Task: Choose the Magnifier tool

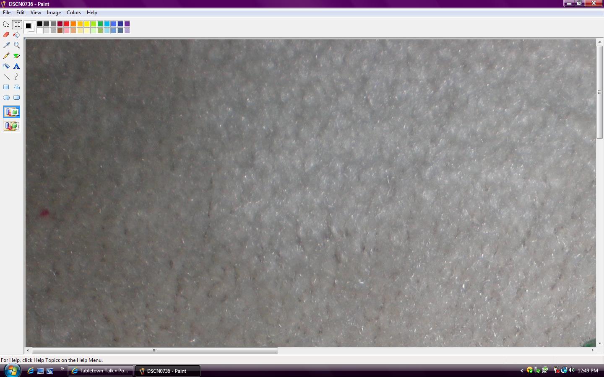Action: (17, 45)
